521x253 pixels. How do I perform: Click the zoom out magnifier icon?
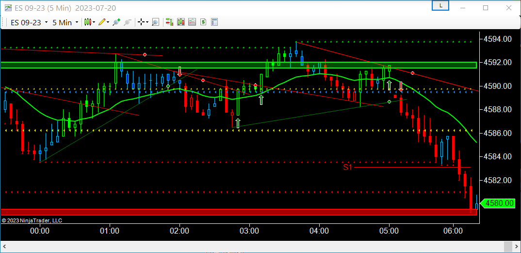click(x=127, y=22)
